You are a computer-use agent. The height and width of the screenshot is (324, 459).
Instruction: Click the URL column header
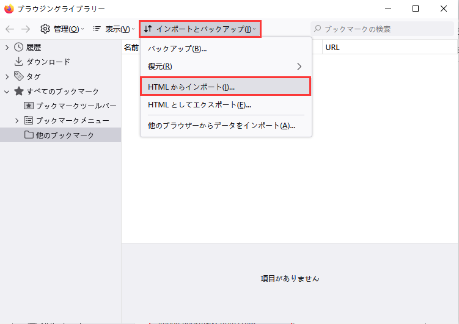(x=332, y=47)
